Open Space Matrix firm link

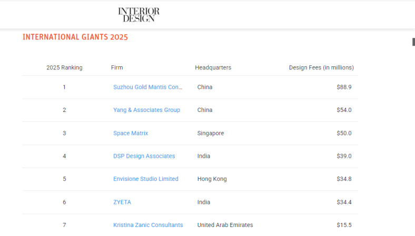(131, 133)
